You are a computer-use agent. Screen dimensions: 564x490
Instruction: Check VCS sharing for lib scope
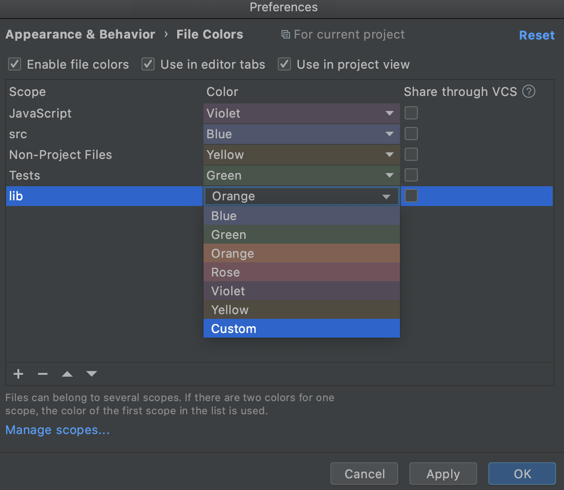coord(411,196)
